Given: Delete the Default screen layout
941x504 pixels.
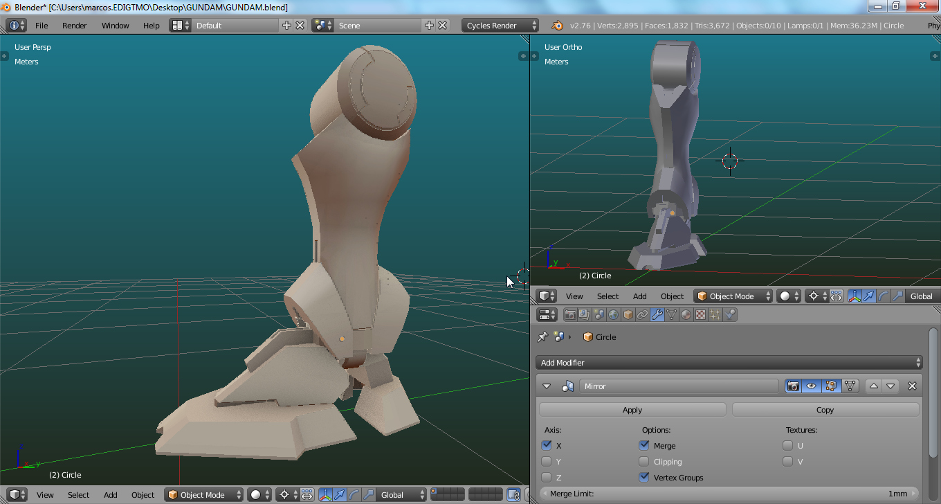Looking at the screenshot, I should tap(300, 26).
